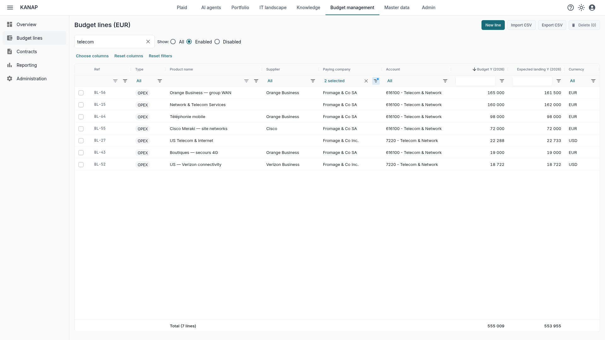Open the Type column filter icon
This screenshot has width=605, height=340.
tap(160, 81)
